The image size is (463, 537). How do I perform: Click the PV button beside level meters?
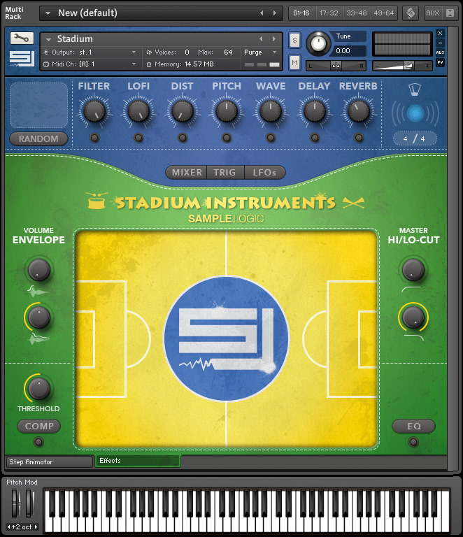[x=440, y=62]
